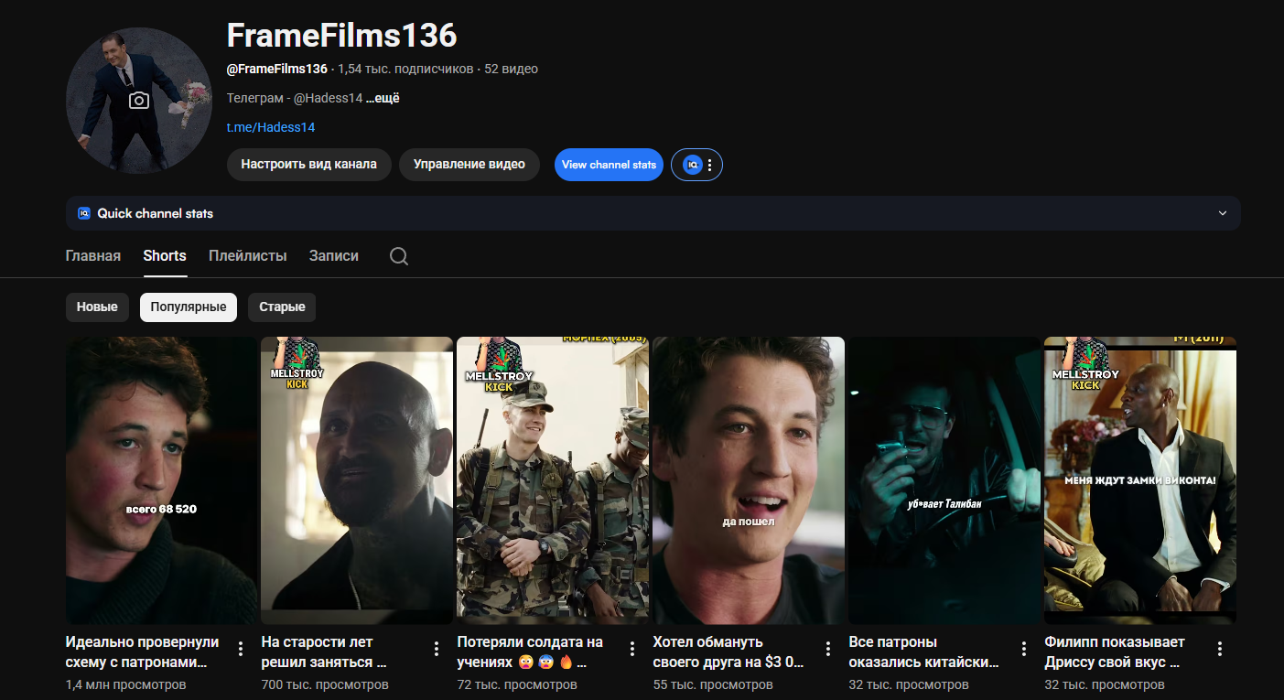
Task: Expand channel description via '...ещё'
Action: point(384,97)
